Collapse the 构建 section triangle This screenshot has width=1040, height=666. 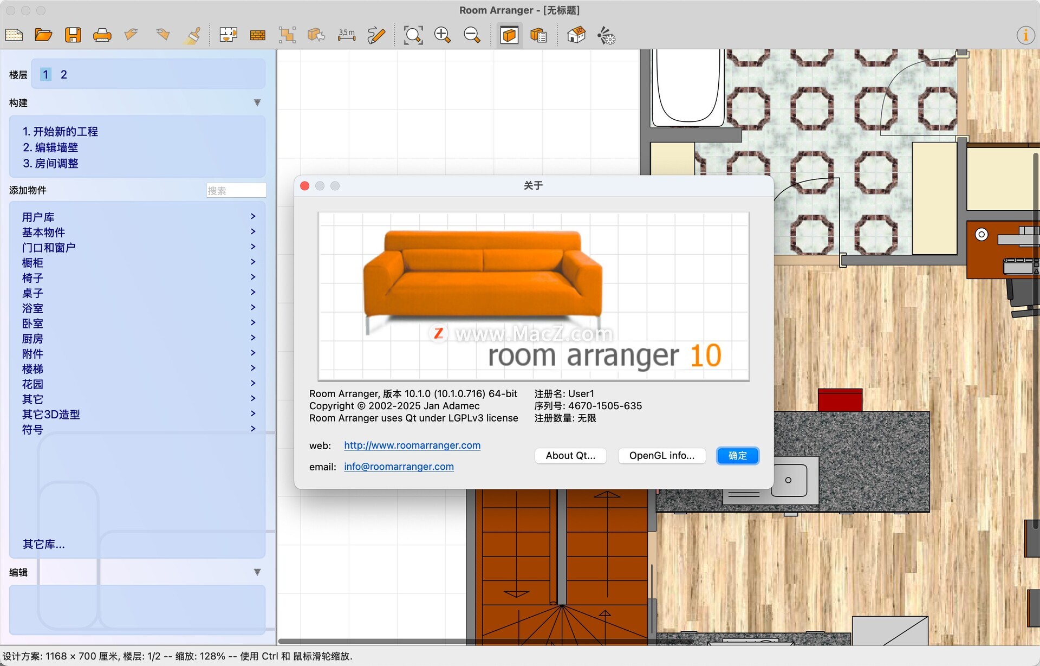click(x=257, y=102)
